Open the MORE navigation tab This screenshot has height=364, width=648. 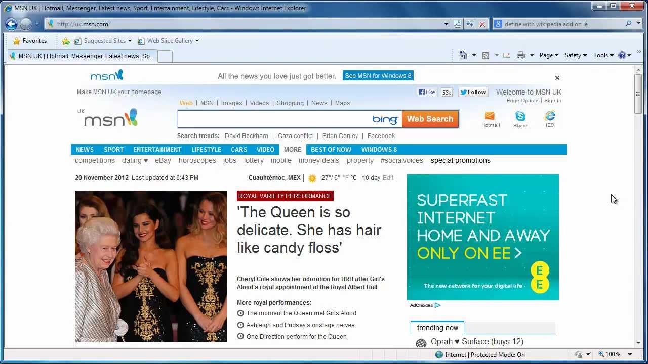(x=293, y=150)
